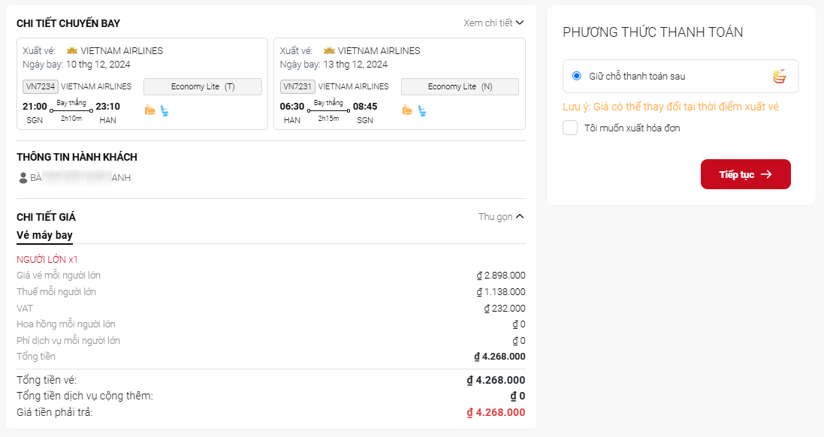Click the 'THÔNG TIN HÀNH KHÁCH' heading
The height and width of the screenshot is (437, 824).
(x=77, y=157)
